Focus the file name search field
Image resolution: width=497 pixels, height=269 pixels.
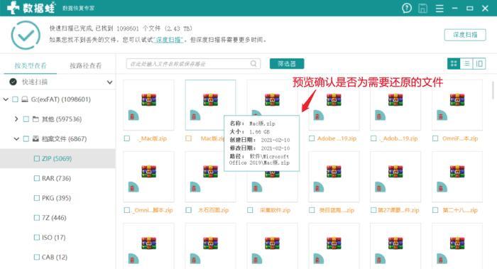[193, 64]
